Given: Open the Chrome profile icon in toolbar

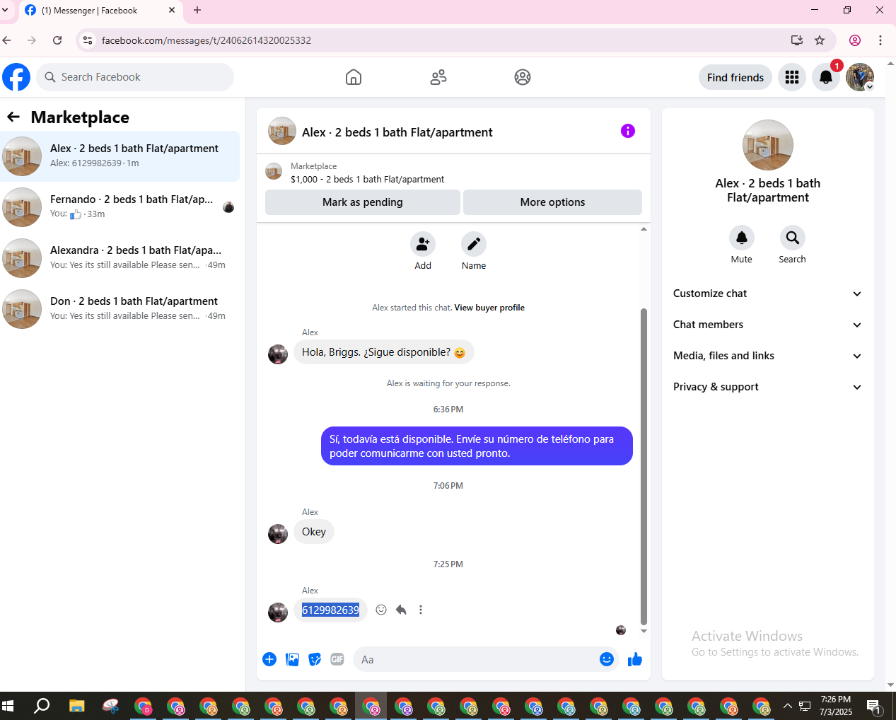Looking at the screenshot, I should click(855, 40).
